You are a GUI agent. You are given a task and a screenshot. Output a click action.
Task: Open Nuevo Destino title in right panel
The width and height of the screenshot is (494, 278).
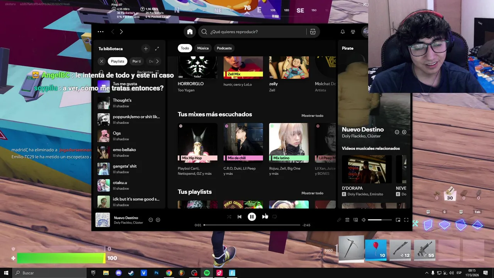(363, 129)
